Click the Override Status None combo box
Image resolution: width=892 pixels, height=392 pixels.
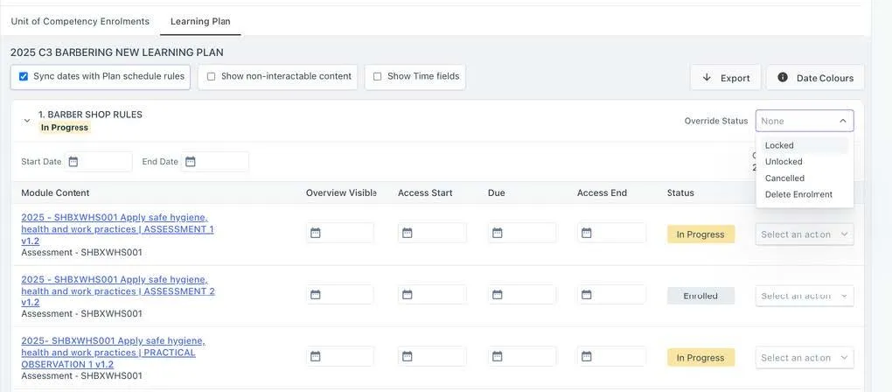(x=805, y=121)
